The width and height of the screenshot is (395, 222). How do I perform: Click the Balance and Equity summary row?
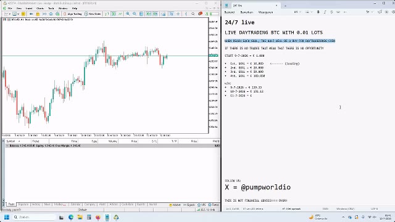pos(112,146)
